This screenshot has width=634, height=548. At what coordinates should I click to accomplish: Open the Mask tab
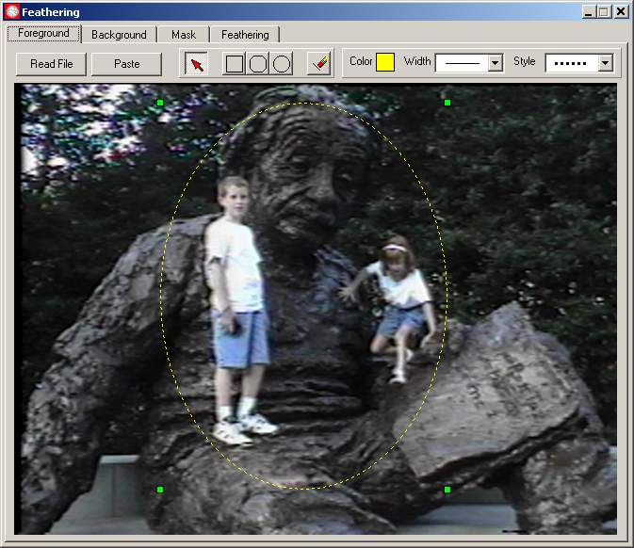[184, 35]
